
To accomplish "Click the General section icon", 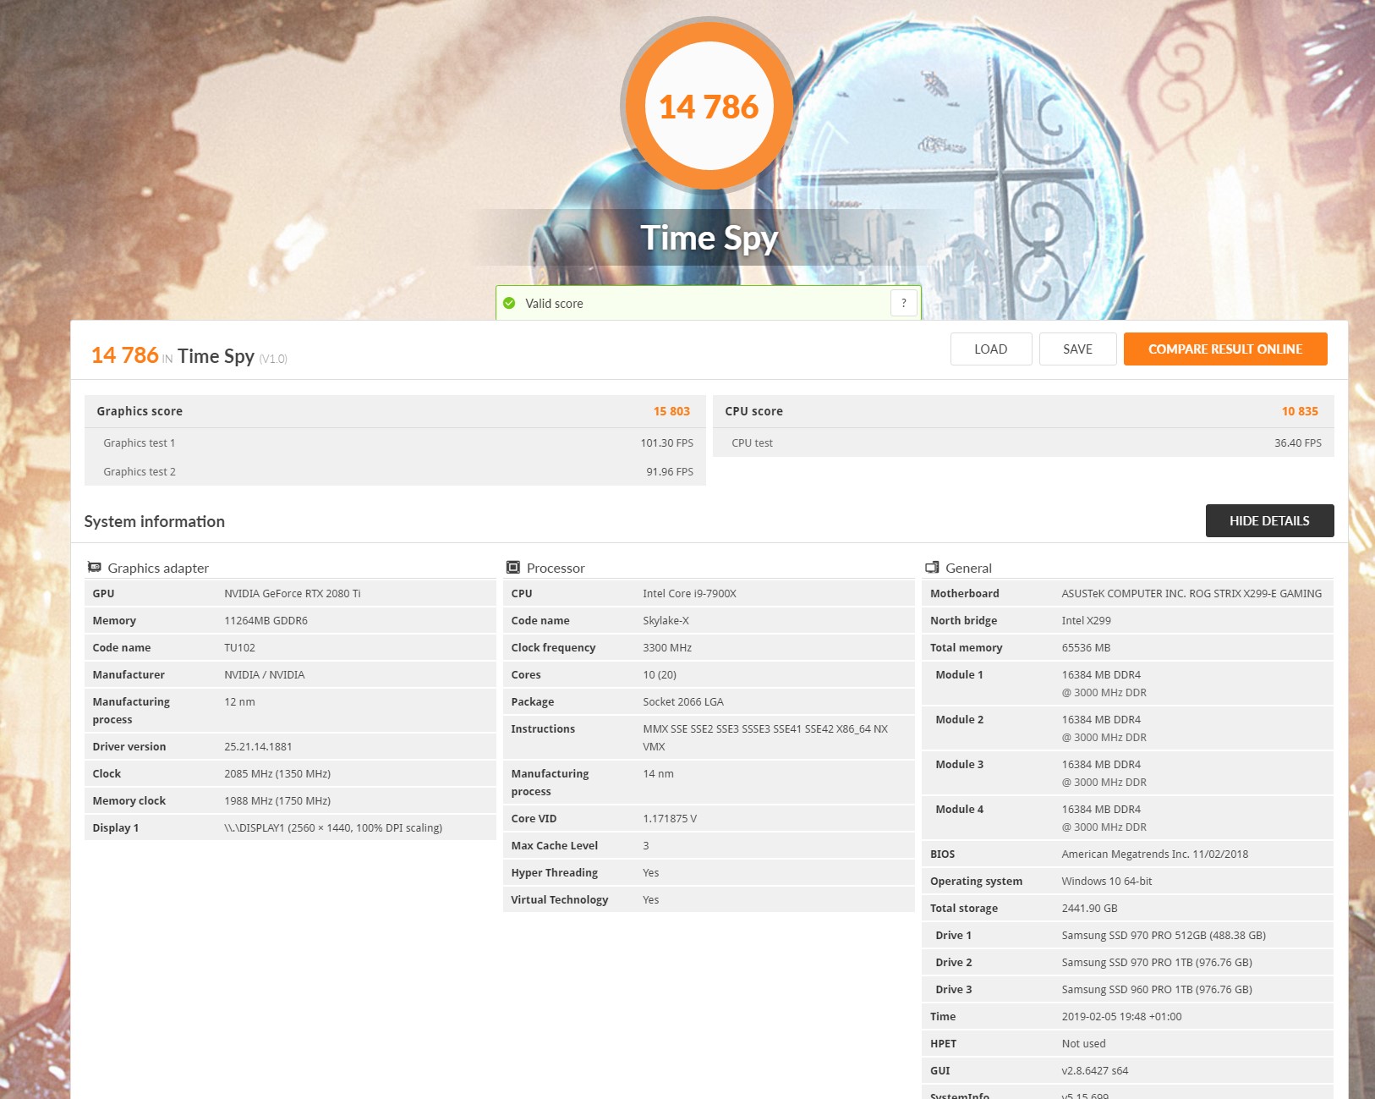I will (x=932, y=568).
